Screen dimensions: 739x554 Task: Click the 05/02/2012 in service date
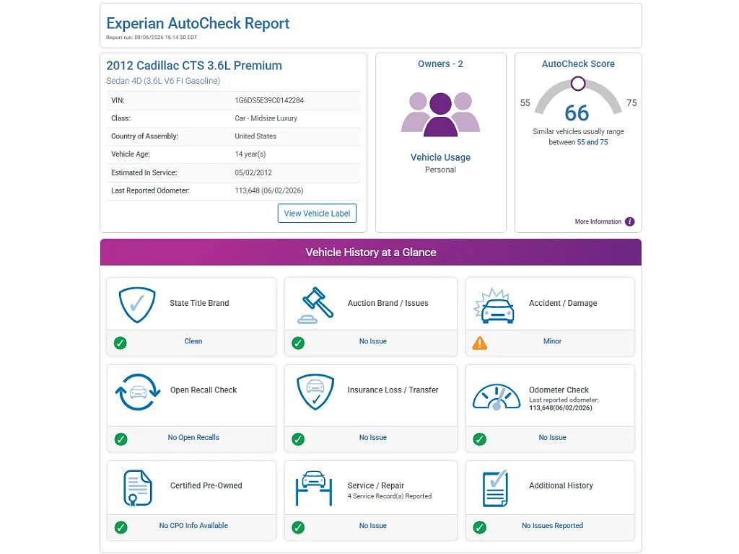pyautogui.click(x=253, y=172)
